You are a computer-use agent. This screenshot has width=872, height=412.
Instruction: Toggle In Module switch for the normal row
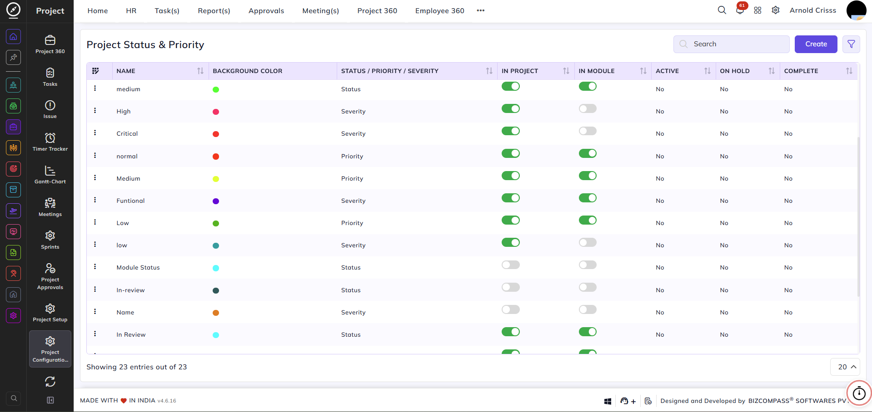click(x=588, y=153)
